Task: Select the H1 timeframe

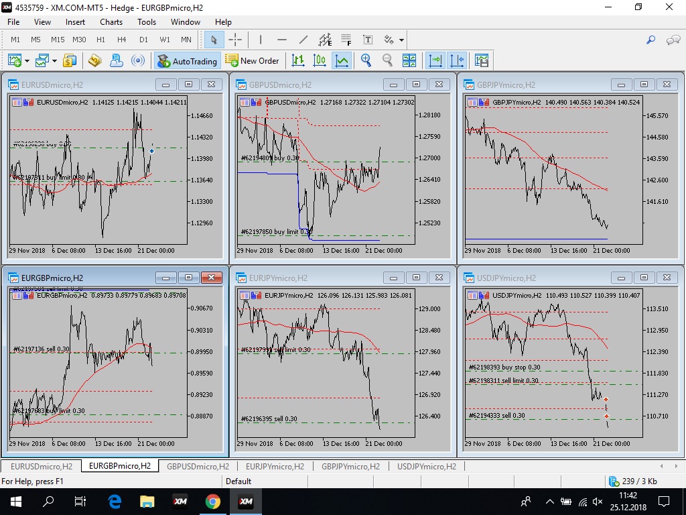Action: (100, 40)
